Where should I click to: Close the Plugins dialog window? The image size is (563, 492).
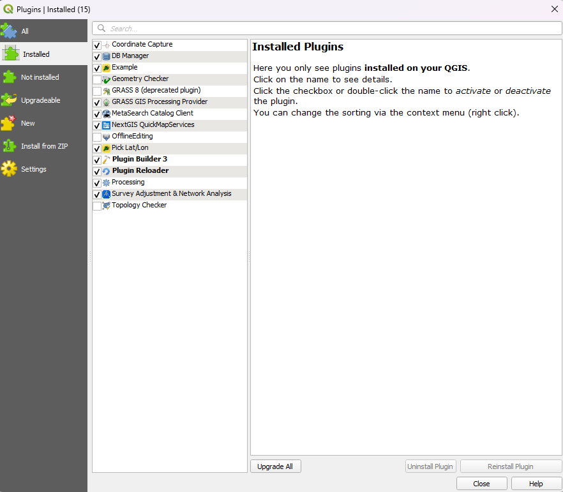(x=554, y=9)
